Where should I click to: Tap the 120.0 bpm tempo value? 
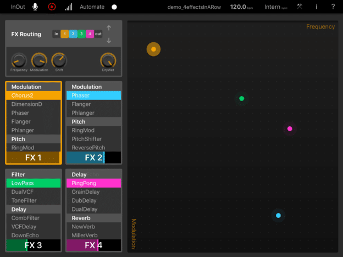[241, 7]
